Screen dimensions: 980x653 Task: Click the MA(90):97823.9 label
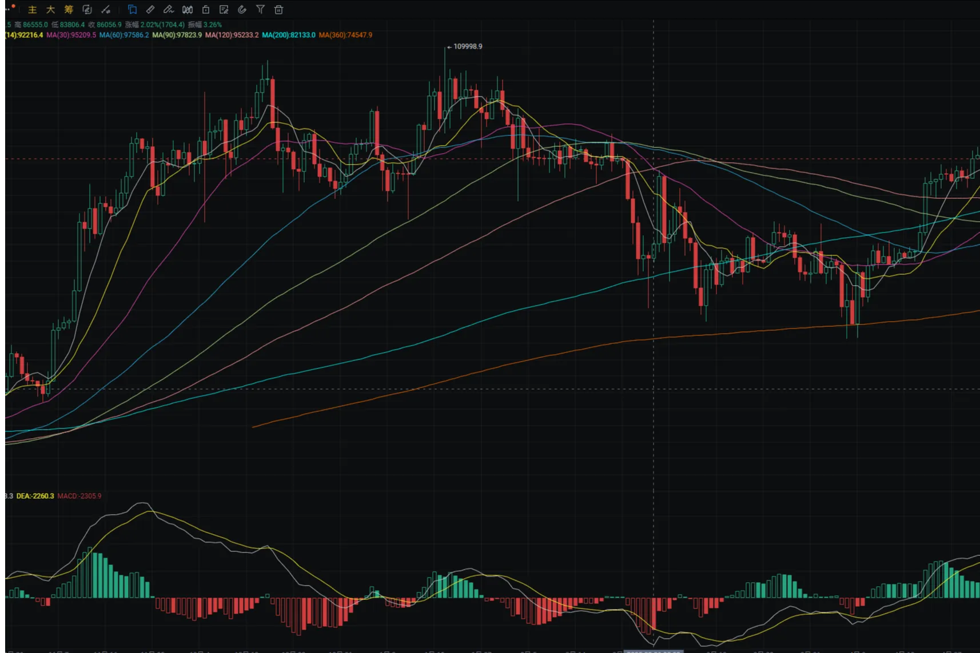point(177,35)
